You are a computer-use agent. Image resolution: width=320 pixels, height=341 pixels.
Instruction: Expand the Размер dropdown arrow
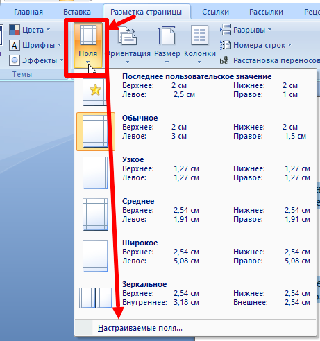coord(167,62)
